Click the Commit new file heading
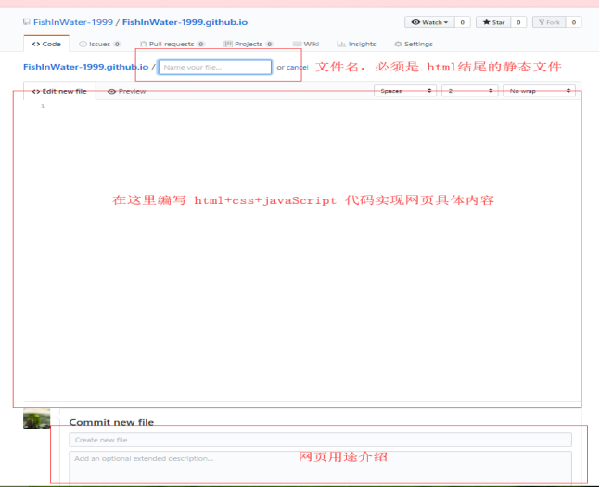This screenshot has width=600, height=487. [x=111, y=422]
